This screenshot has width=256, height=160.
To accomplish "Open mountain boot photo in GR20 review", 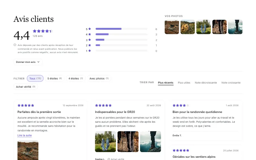I will click(151, 142).
